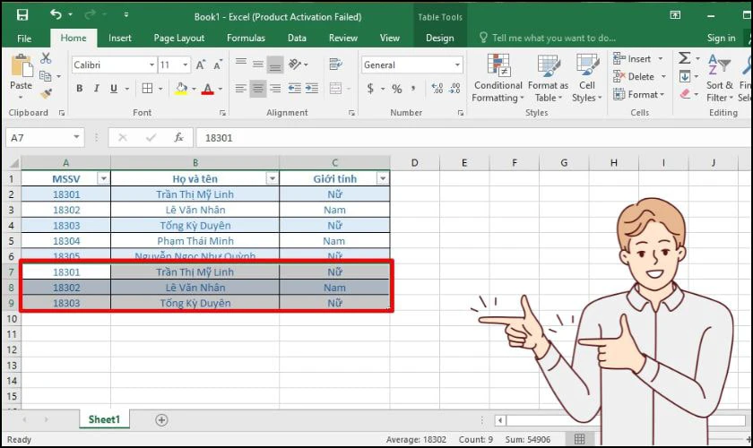Expand the Name Box dropdown
Screen dimensions: 753x448
[x=76, y=138]
